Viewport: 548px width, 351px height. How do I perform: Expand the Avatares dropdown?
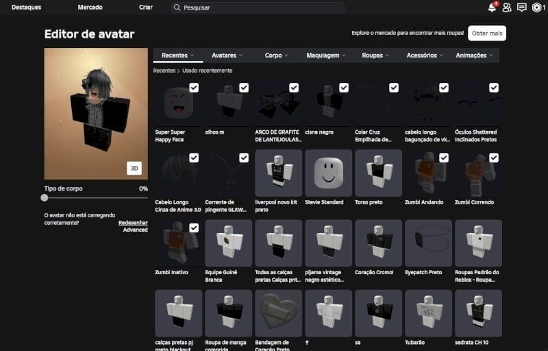point(227,56)
